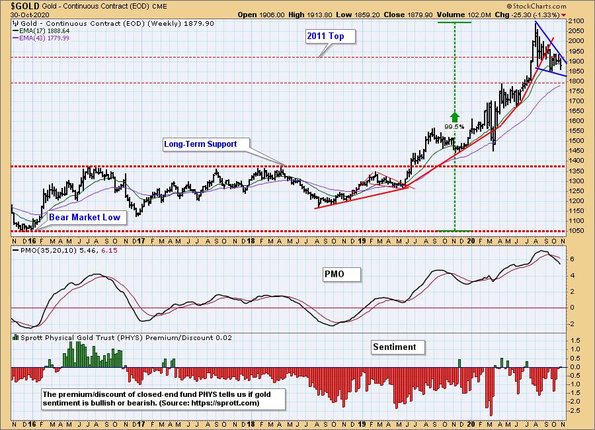Click the StockCharts.com copyright label
The height and width of the screenshot is (430, 595).
[536, 6]
